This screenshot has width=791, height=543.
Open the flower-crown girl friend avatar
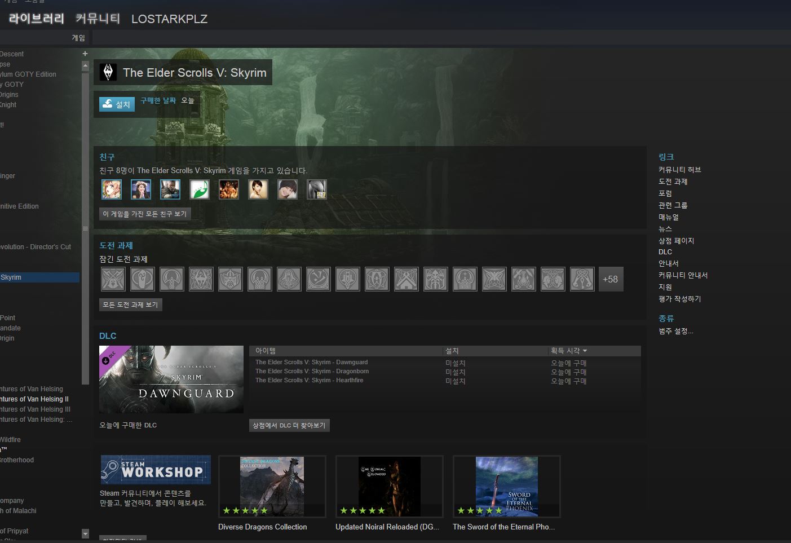click(141, 189)
